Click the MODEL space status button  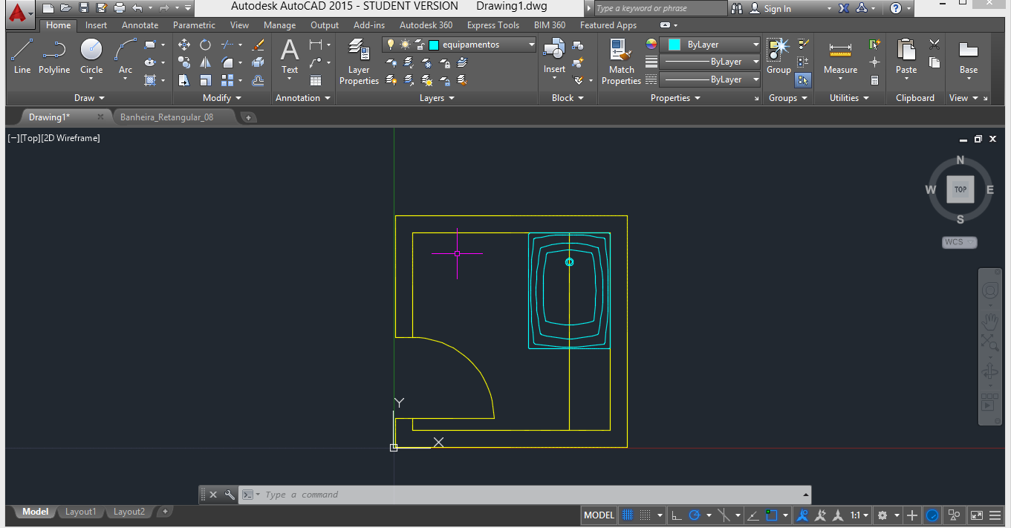(x=599, y=515)
